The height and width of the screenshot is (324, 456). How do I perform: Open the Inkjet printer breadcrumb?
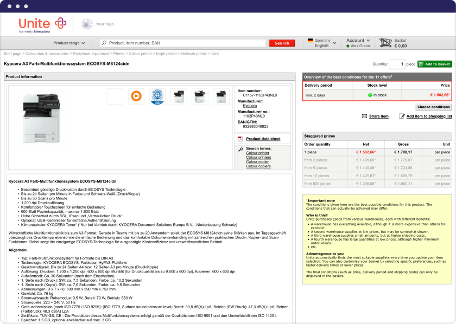166,54
